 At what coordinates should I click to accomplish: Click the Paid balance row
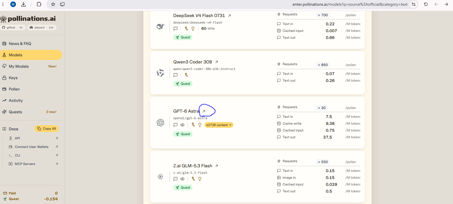coord(31,193)
